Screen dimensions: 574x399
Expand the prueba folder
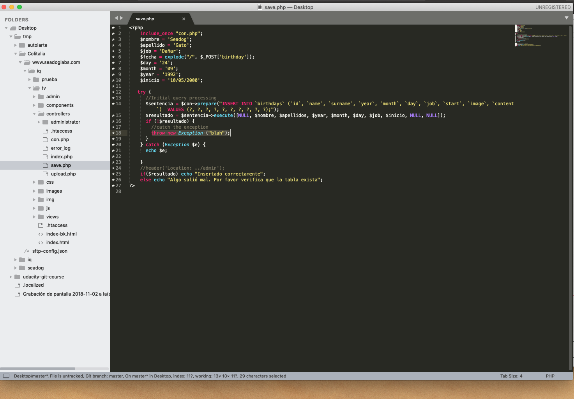(x=30, y=80)
